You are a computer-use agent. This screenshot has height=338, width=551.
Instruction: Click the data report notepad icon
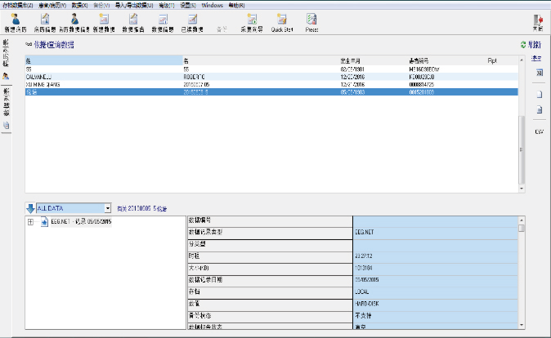[x=133, y=19]
